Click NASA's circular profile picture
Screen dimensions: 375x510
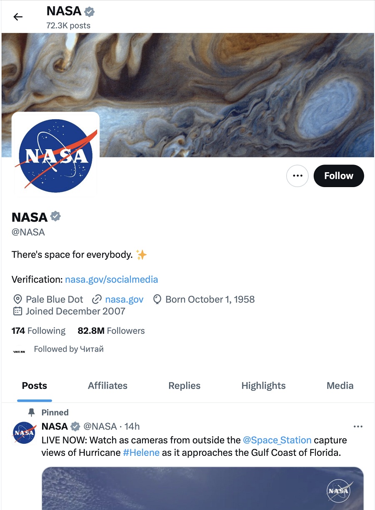click(55, 155)
